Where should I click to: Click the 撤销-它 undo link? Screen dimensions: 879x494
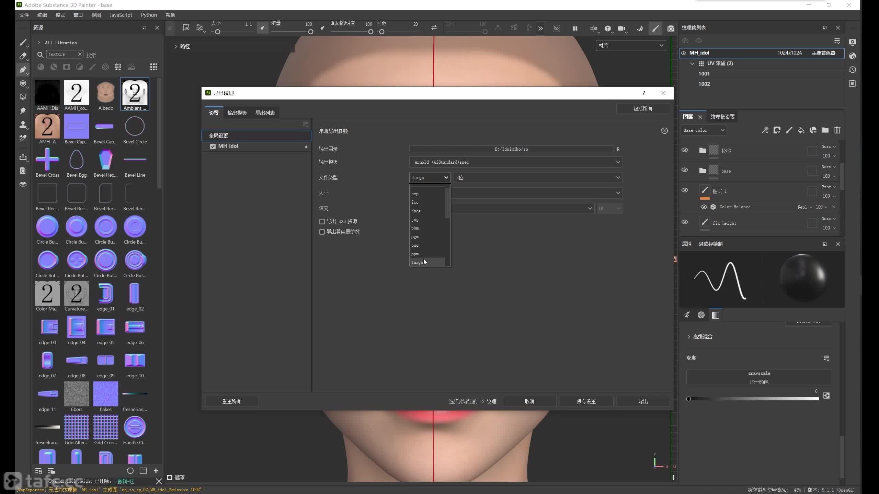tap(126, 481)
